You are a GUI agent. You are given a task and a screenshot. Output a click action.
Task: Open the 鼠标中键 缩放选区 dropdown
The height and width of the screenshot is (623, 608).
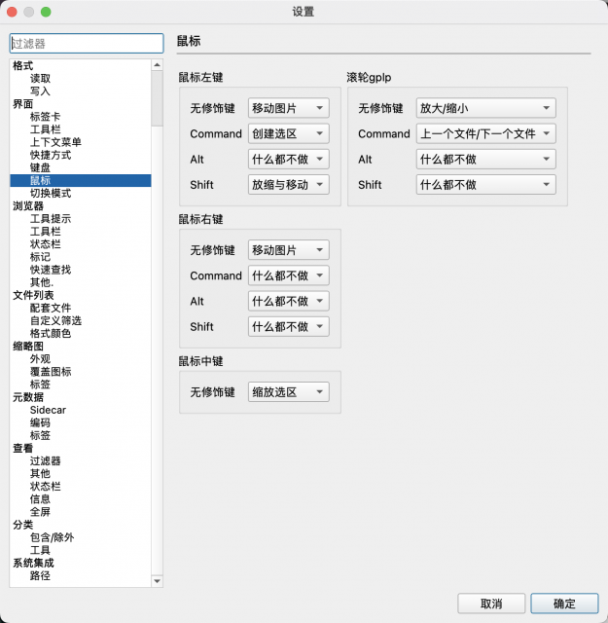click(289, 391)
